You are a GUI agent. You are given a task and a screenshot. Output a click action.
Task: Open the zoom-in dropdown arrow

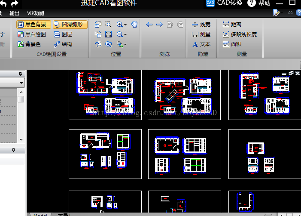tap(125, 25)
